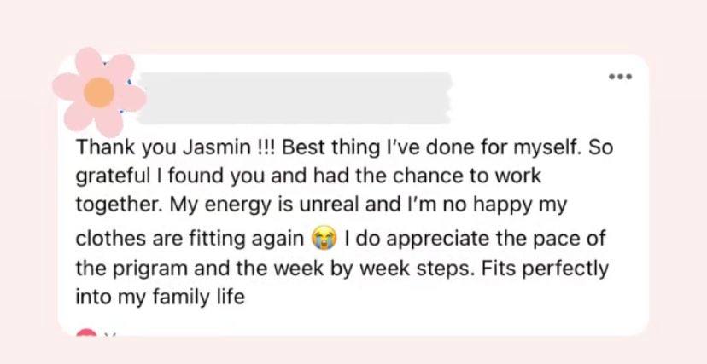Image resolution: width=707 pixels, height=364 pixels.
Task: Click the last line "into my family life"
Action: [x=160, y=298]
